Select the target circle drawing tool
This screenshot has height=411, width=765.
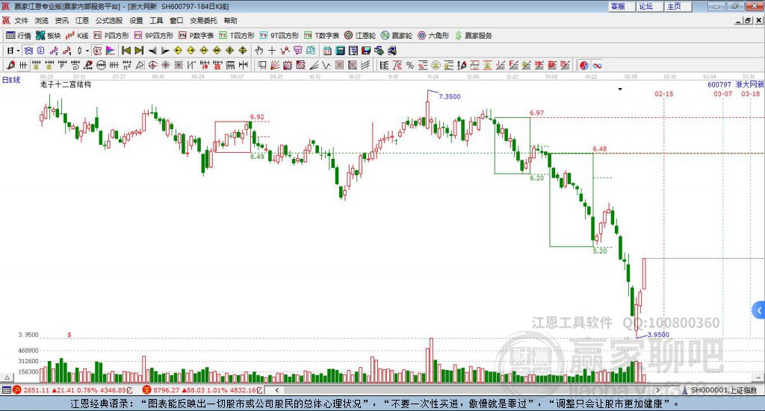tap(152, 65)
